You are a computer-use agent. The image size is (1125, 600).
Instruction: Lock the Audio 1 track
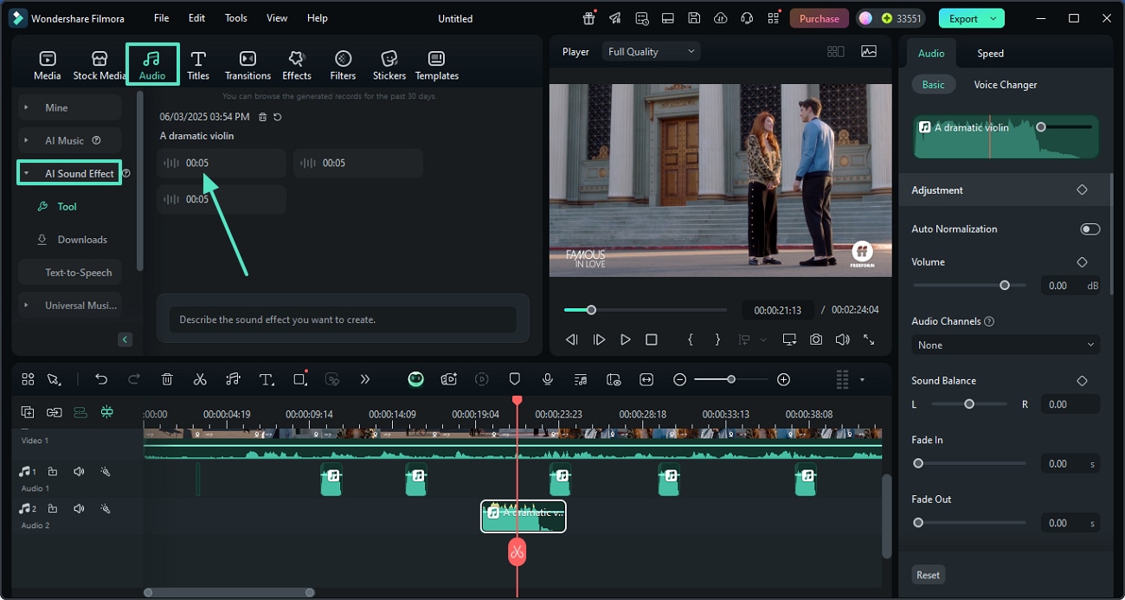pos(53,472)
